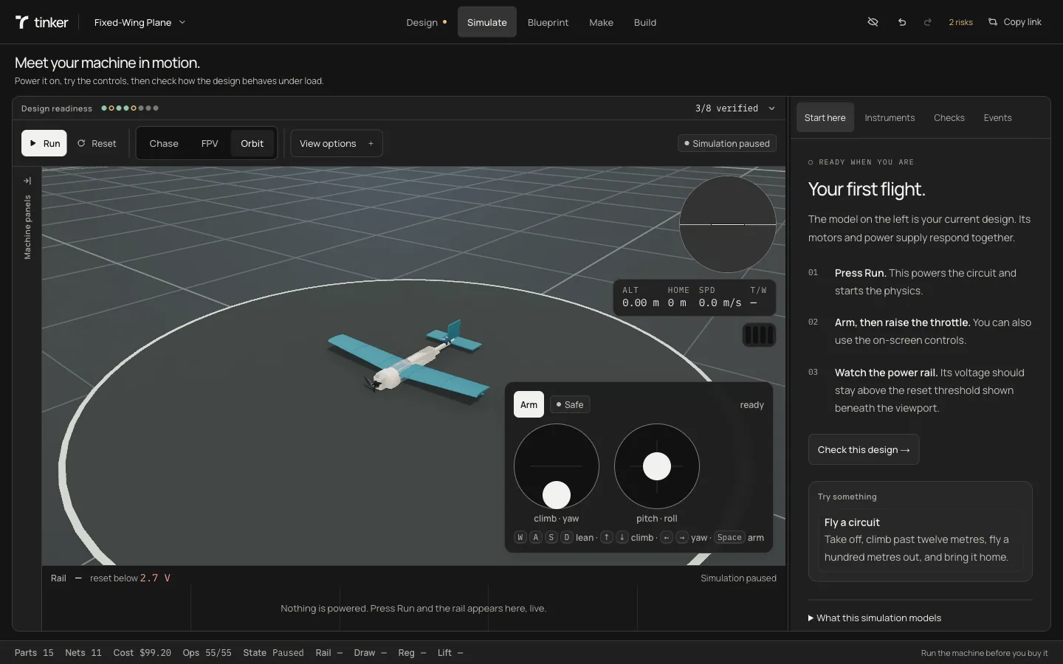1063x664 pixels.
Task: Click the link icon beside Copy link
Action: tap(993, 22)
